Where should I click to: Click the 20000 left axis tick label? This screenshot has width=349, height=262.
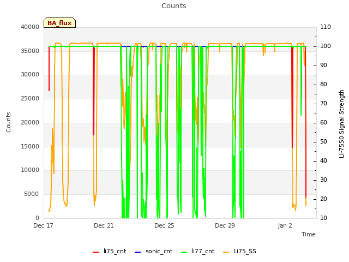pos(30,122)
